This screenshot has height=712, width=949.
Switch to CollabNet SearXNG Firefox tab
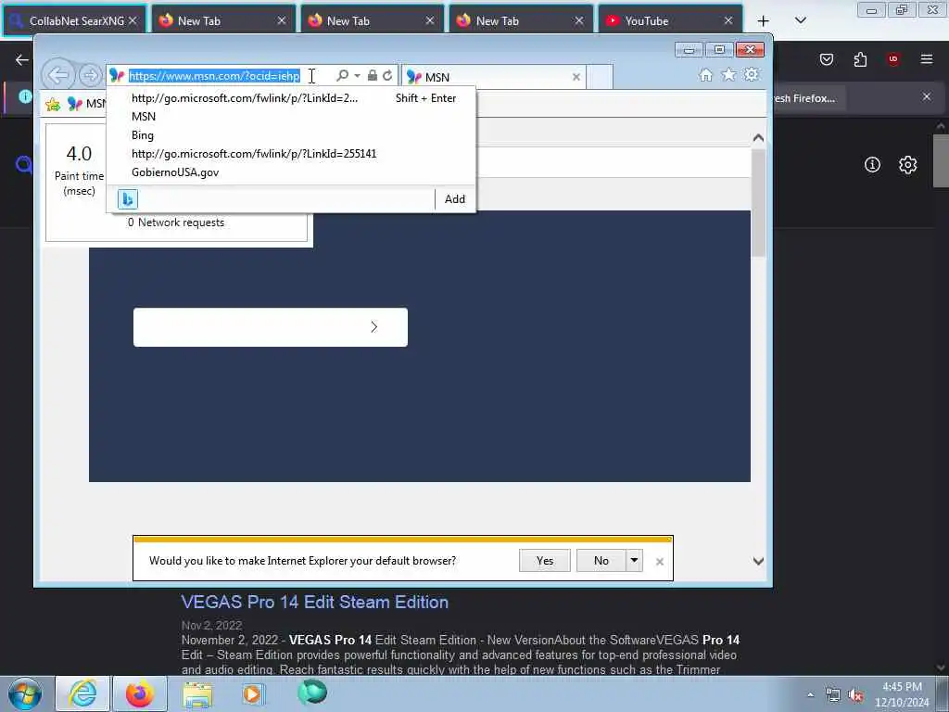pyautogui.click(x=75, y=20)
